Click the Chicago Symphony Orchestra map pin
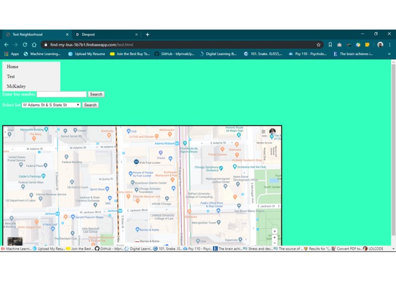The height and width of the screenshot is (281, 396). 221,168
